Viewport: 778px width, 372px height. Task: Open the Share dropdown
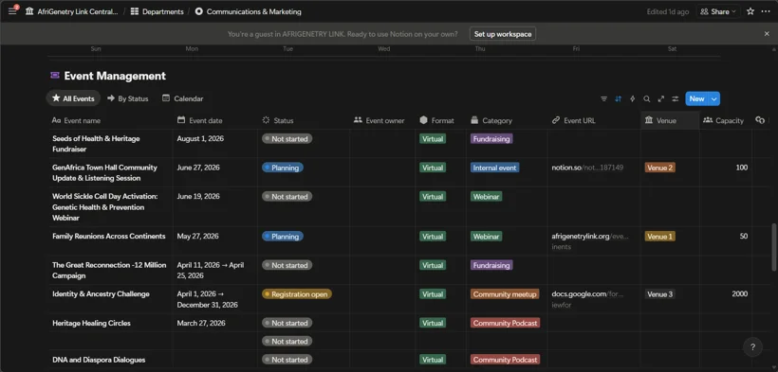718,11
